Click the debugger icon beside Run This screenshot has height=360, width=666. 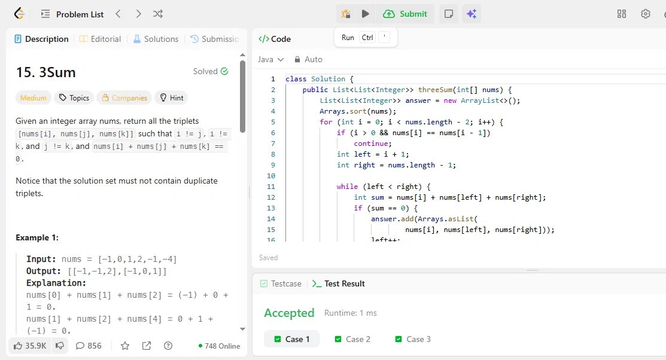point(346,14)
